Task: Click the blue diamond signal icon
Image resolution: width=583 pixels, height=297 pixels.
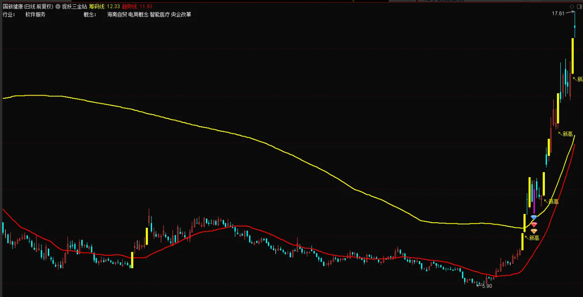Action: [534, 218]
